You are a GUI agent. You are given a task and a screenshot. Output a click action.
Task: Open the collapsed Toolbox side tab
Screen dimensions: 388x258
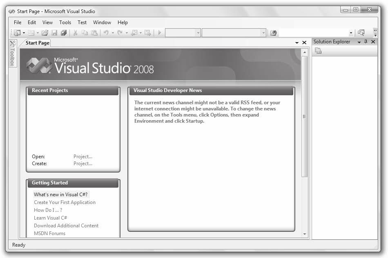point(13,53)
